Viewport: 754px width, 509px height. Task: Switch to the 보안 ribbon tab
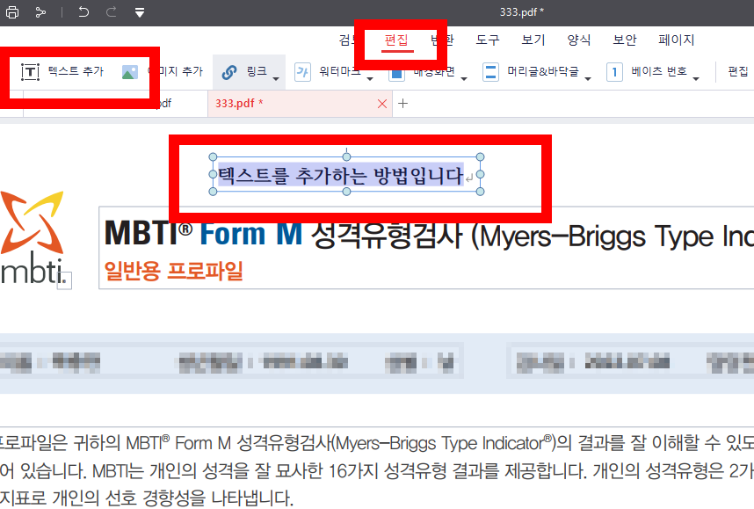[625, 40]
